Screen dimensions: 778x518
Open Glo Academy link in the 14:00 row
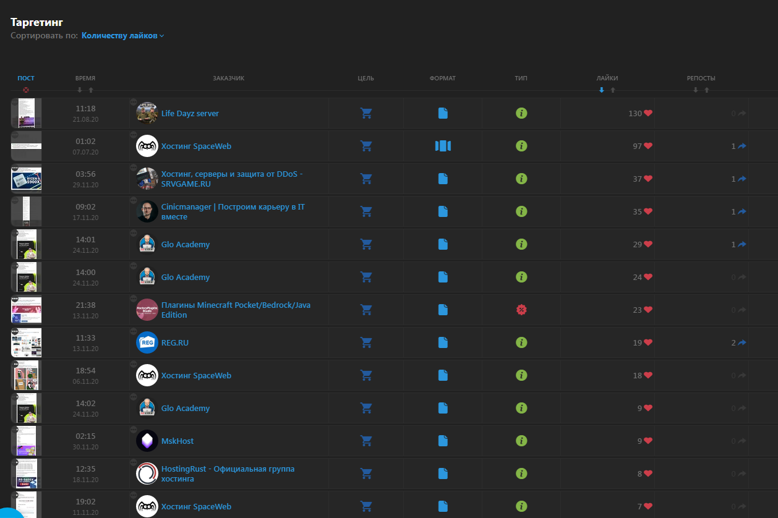186,278
